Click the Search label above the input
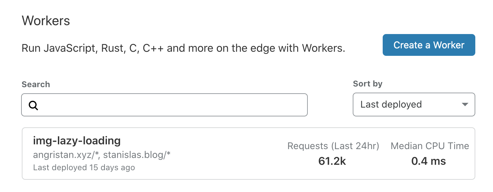Screen dimensions: 493x192 tap(36, 84)
